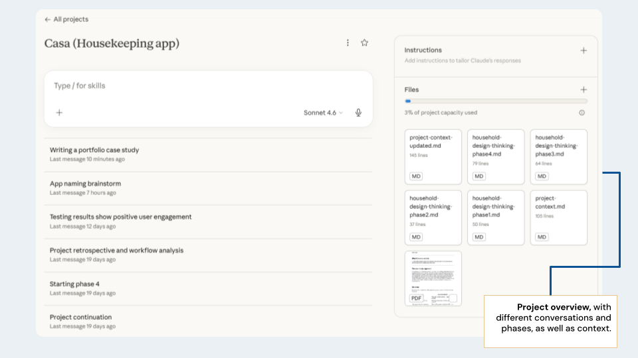Open household-design-thinking-phase1.md file card
Screen dimensions: 638x358
pos(496,217)
